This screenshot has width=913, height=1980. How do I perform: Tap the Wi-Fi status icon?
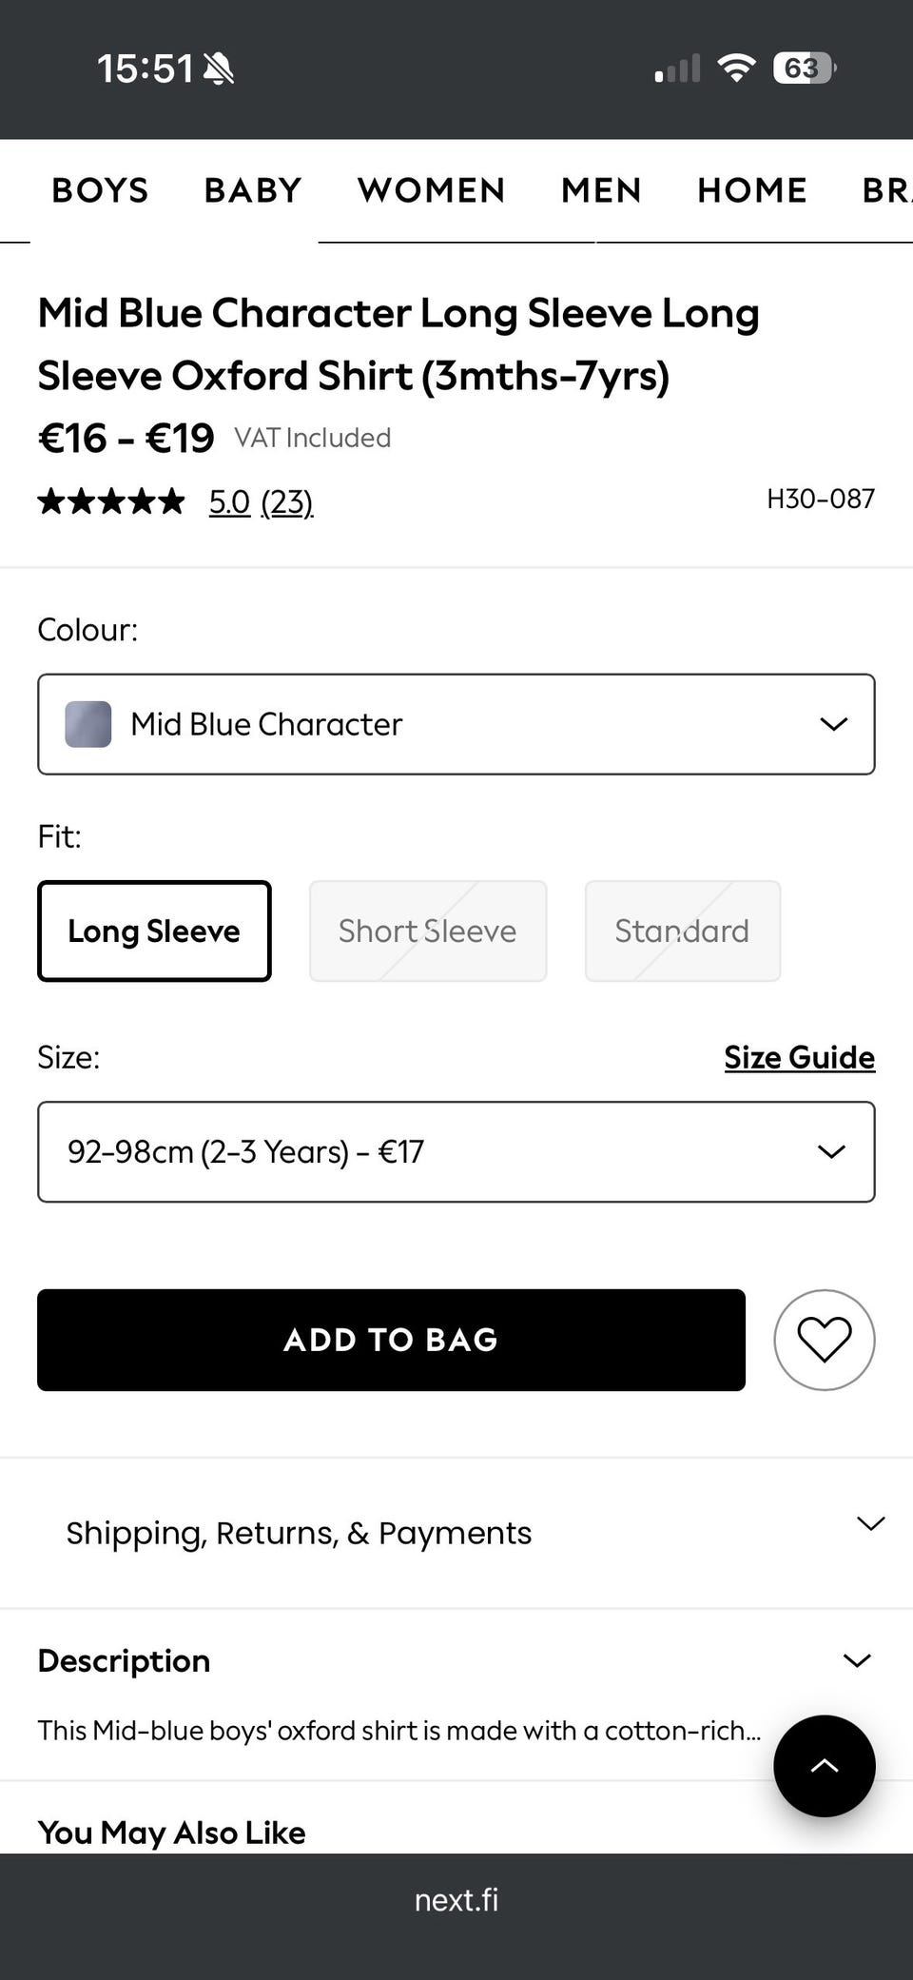(736, 68)
